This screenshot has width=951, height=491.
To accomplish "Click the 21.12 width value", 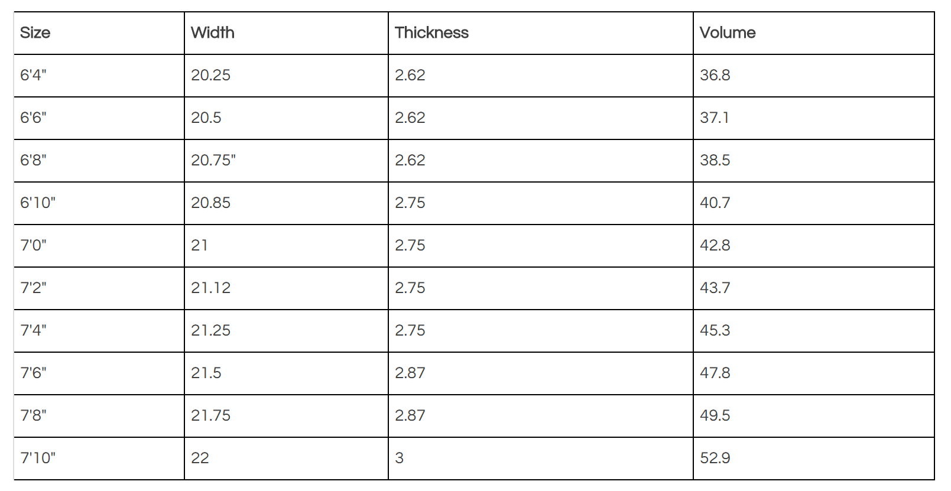I will click(x=211, y=288).
